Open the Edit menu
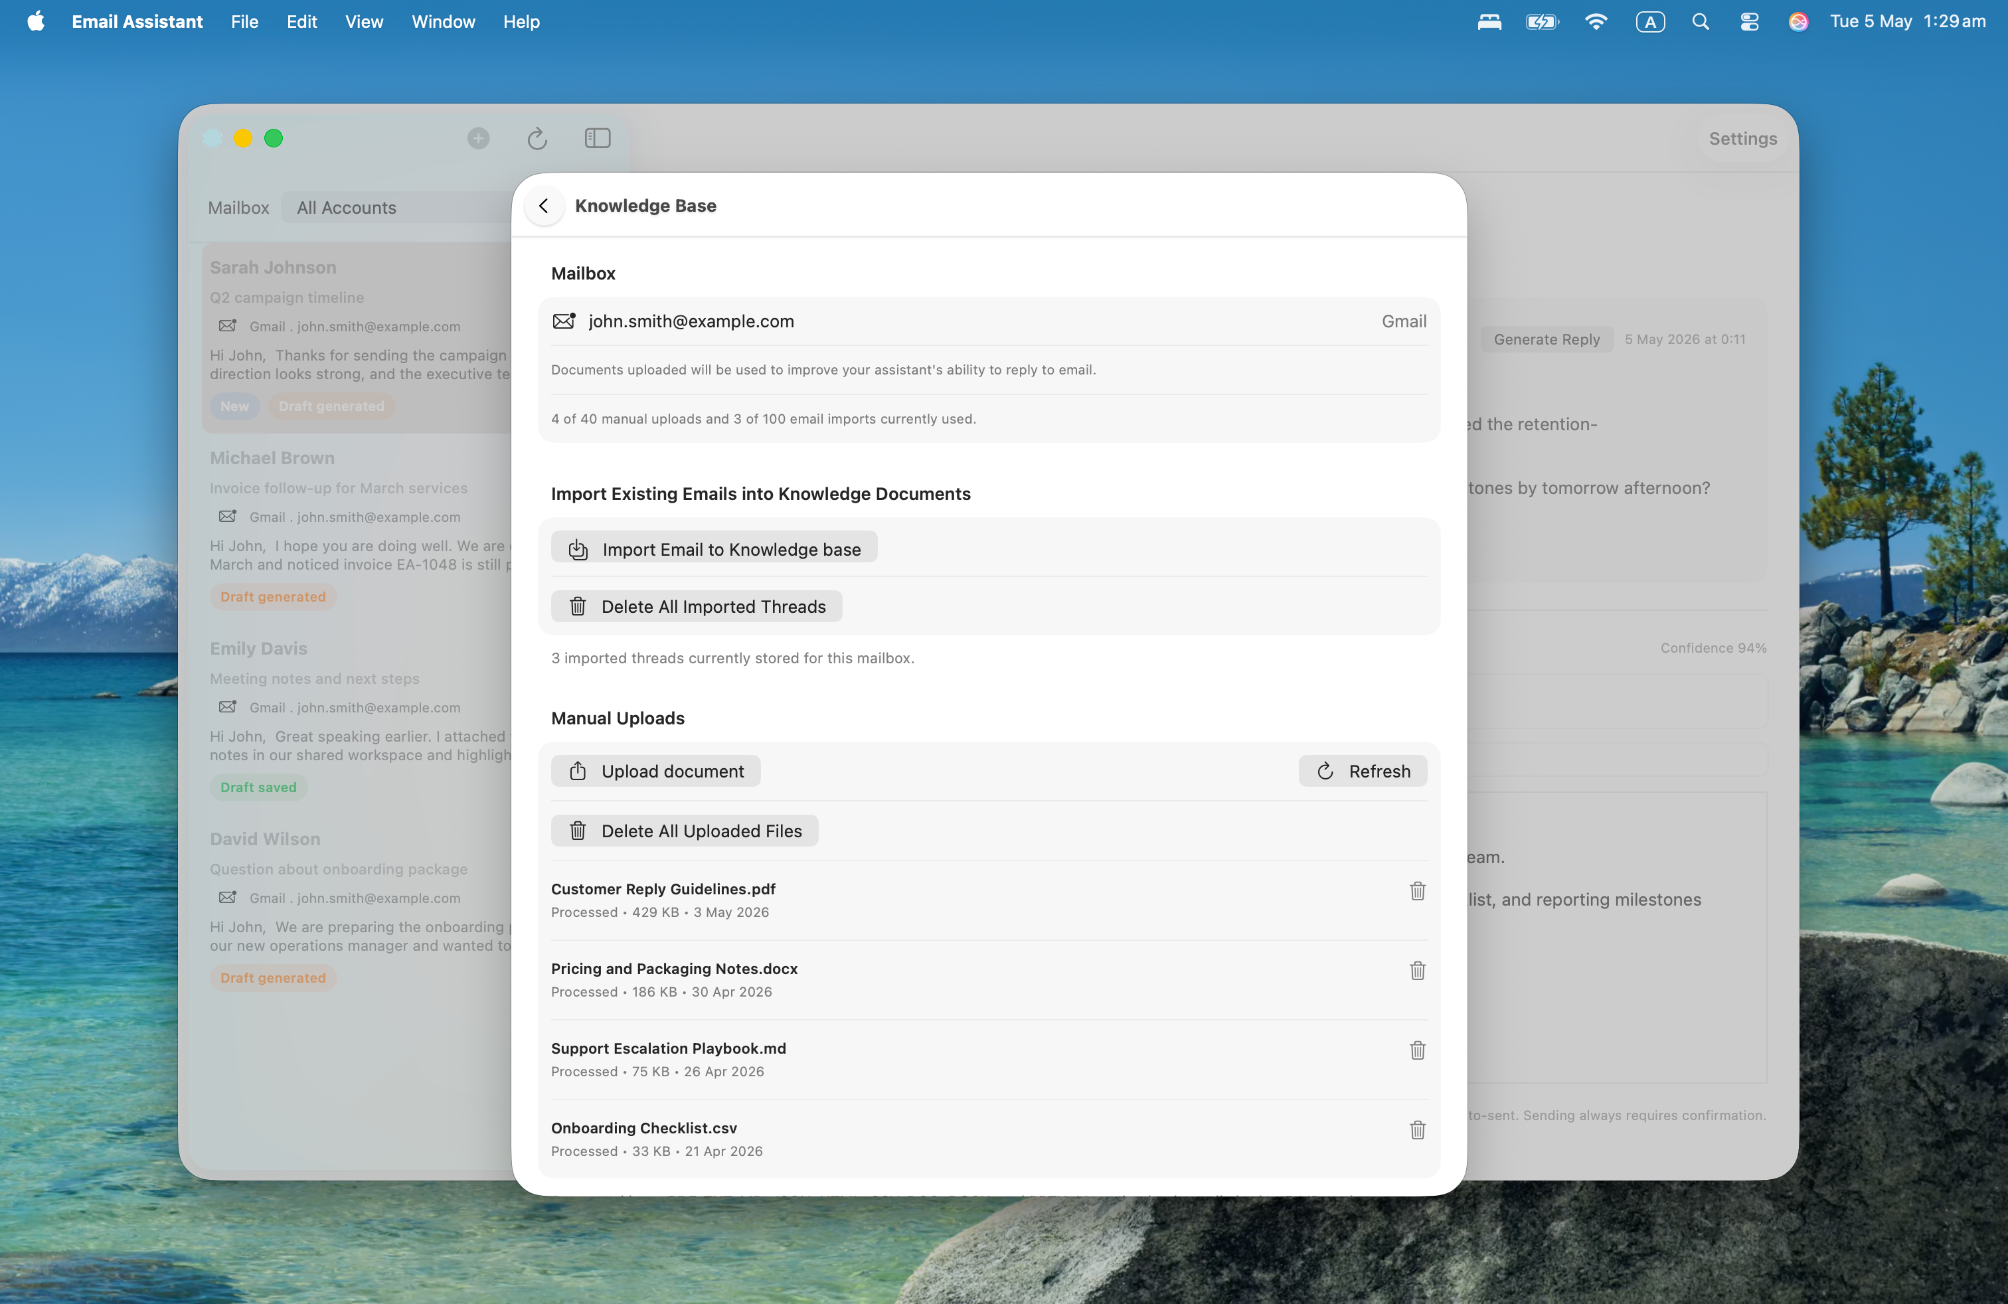 (301, 21)
